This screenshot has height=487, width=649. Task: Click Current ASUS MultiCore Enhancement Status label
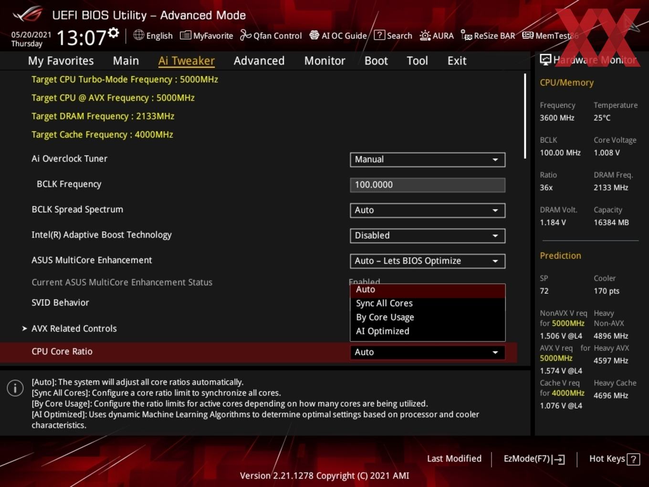coord(122,282)
